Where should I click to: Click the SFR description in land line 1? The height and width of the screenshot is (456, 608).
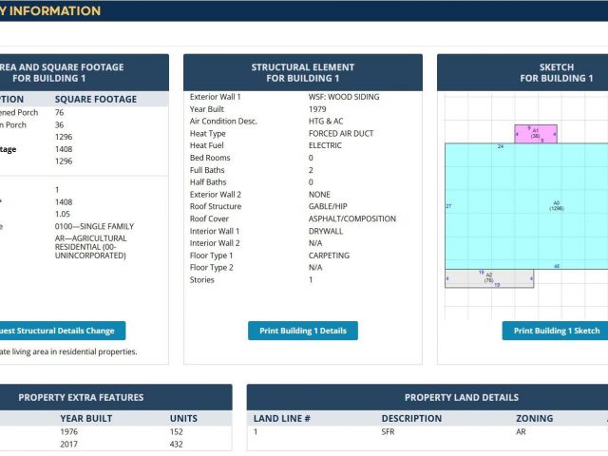click(x=389, y=432)
